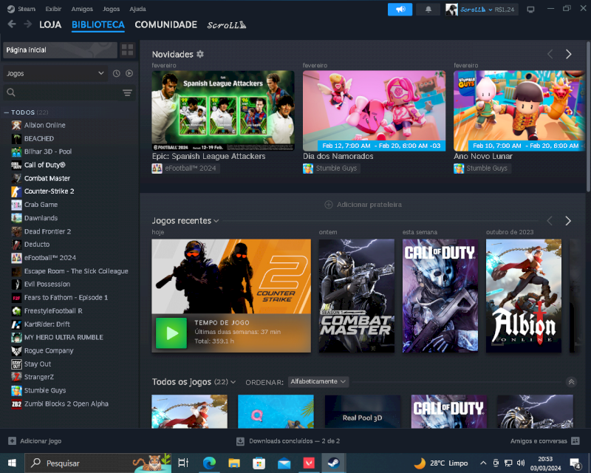Click Adicionar prateleira to add a shelf

(x=363, y=204)
